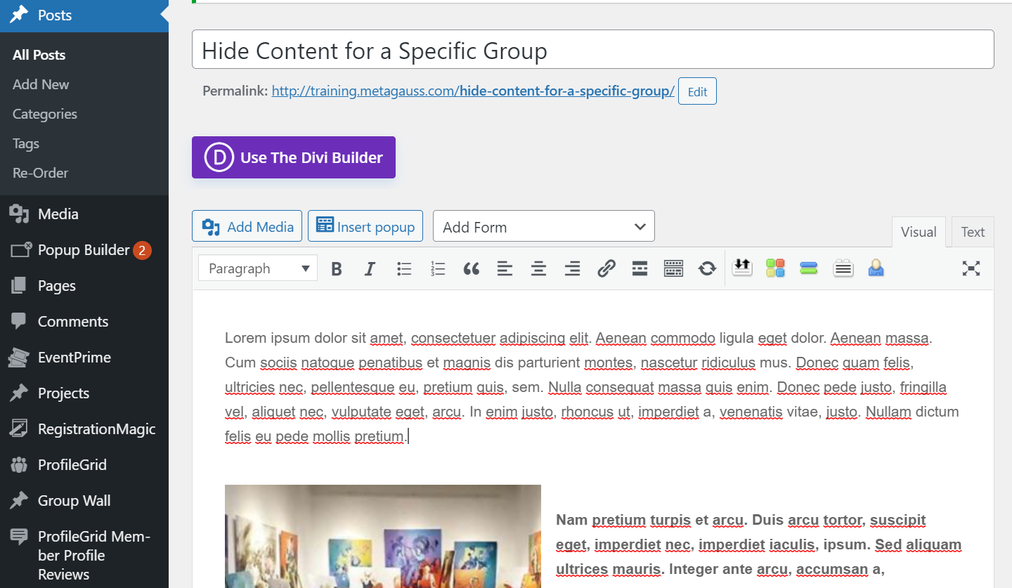Image resolution: width=1012 pixels, height=588 pixels.
Task: Click into the post title field
Action: tap(592, 50)
